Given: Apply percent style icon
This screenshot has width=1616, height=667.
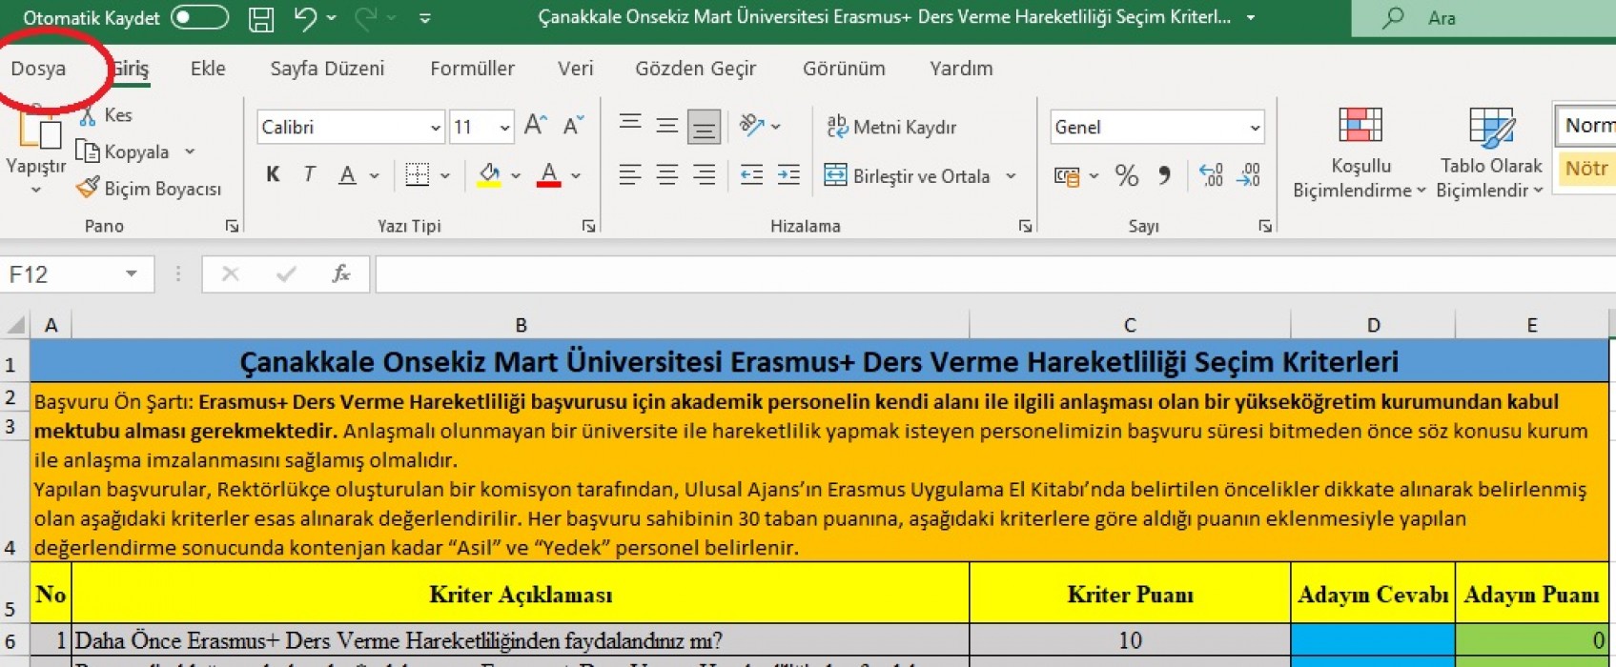Looking at the screenshot, I should coord(1127,175).
